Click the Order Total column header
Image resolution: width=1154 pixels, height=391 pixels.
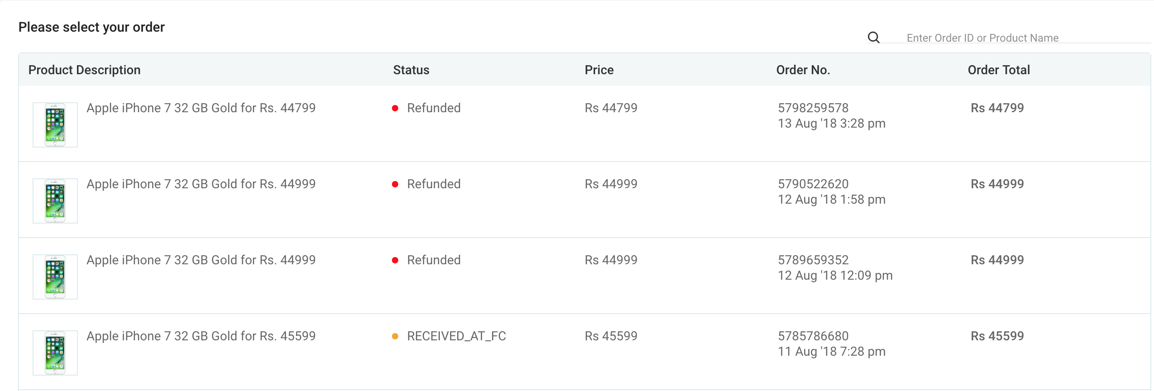point(999,70)
